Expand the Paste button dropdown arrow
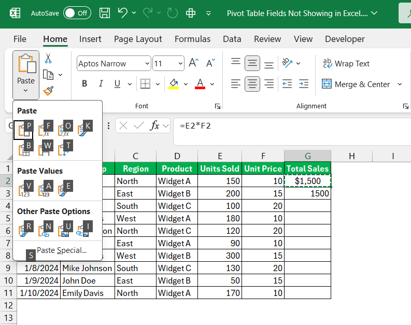This screenshot has height=325, width=411. 26,90
